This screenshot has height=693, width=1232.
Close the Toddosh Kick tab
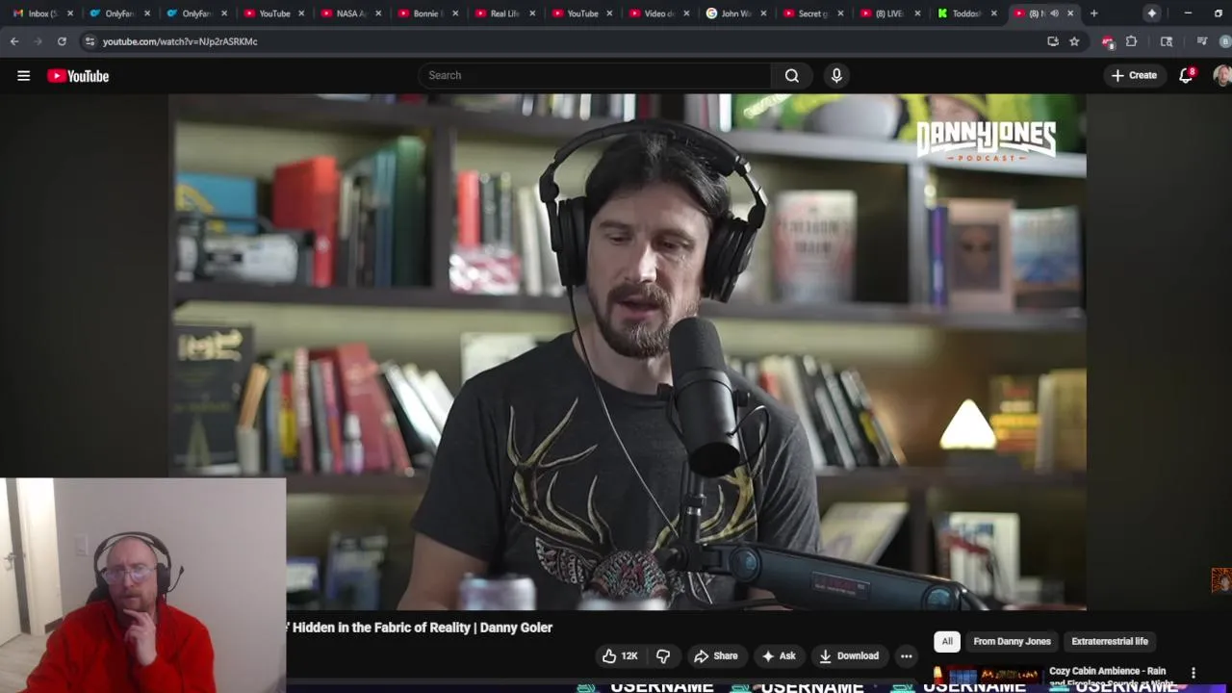pyautogui.click(x=993, y=13)
